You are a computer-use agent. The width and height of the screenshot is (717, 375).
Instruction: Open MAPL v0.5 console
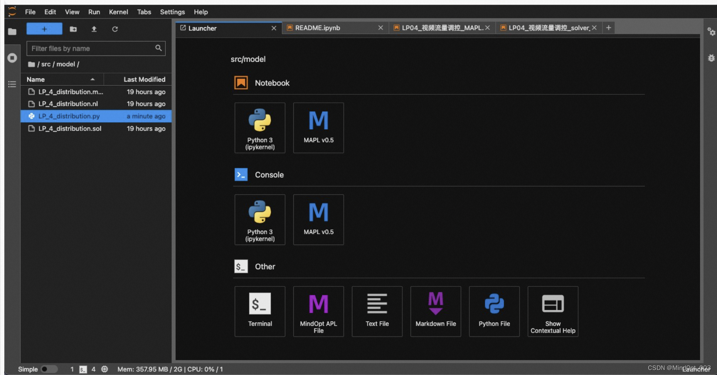point(318,219)
